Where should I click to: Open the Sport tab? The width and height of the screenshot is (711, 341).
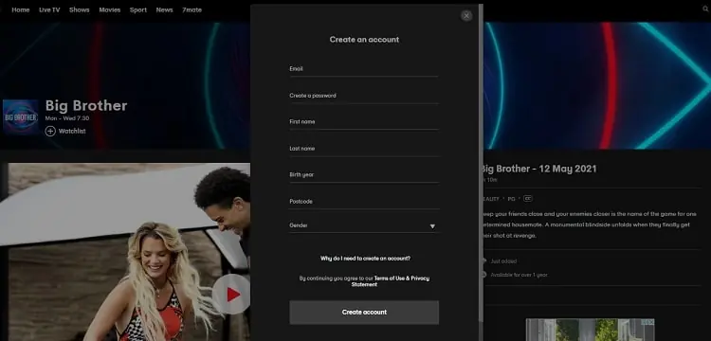click(x=138, y=9)
